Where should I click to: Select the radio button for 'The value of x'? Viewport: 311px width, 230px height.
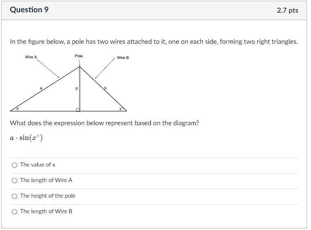point(14,165)
